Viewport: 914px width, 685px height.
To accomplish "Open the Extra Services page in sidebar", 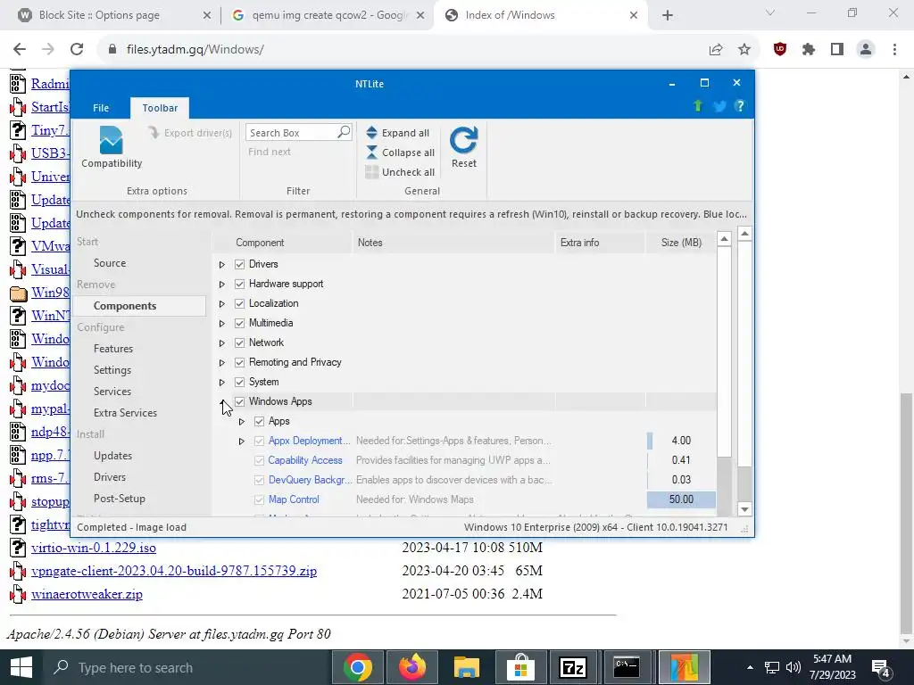I will tap(125, 412).
